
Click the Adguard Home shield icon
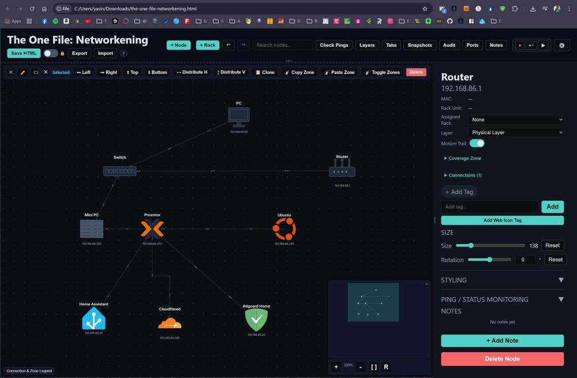coord(256,320)
